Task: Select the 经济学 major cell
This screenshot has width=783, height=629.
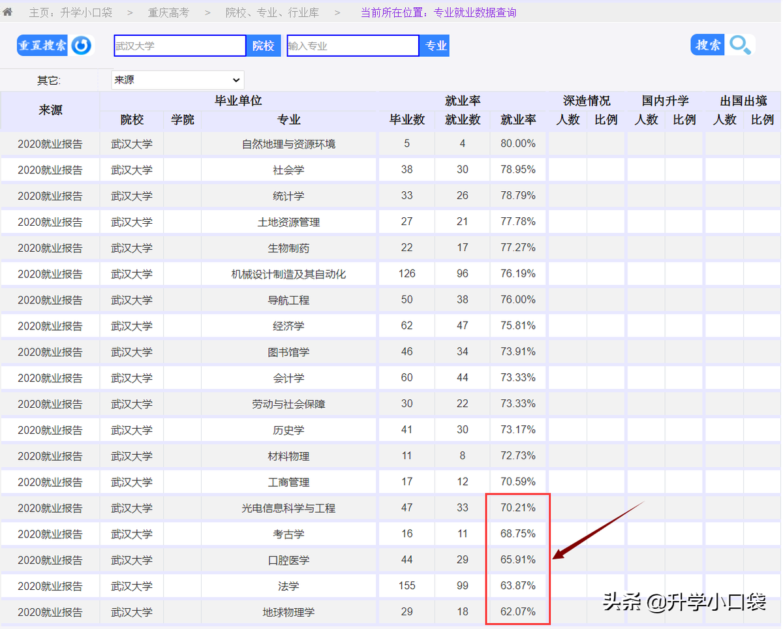Action: (289, 326)
